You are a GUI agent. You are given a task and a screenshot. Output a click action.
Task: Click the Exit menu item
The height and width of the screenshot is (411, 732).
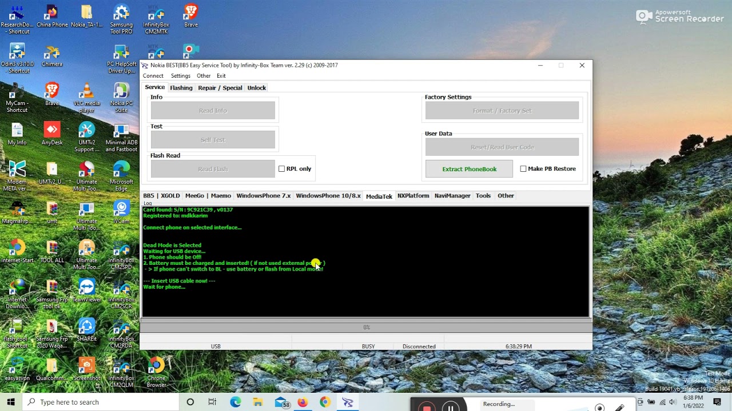221,76
